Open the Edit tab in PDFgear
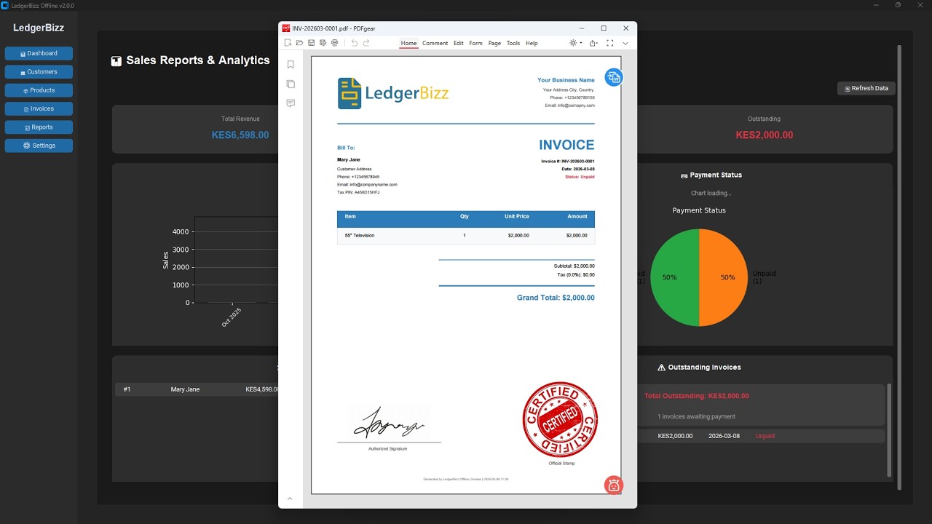 click(x=459, y=43)
